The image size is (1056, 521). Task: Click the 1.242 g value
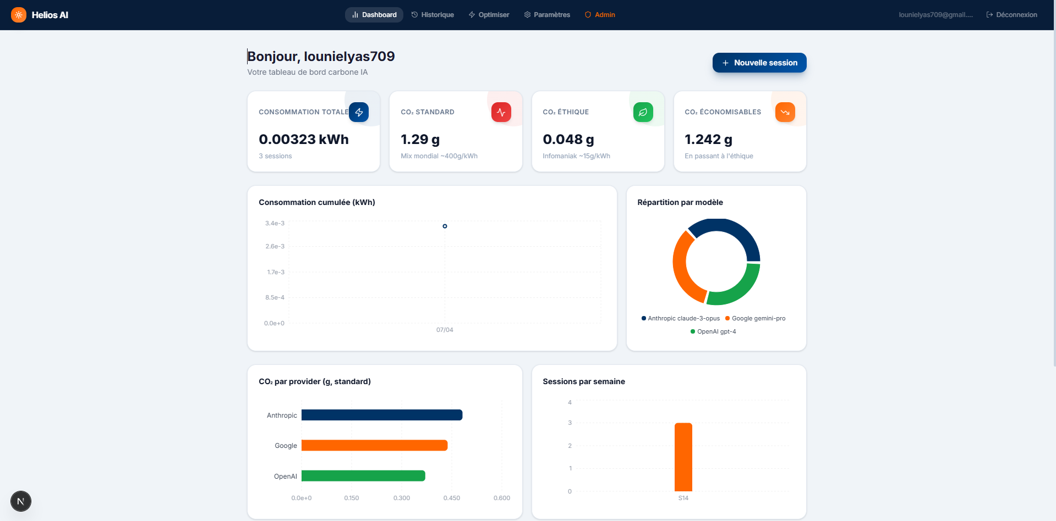[708, 140]
